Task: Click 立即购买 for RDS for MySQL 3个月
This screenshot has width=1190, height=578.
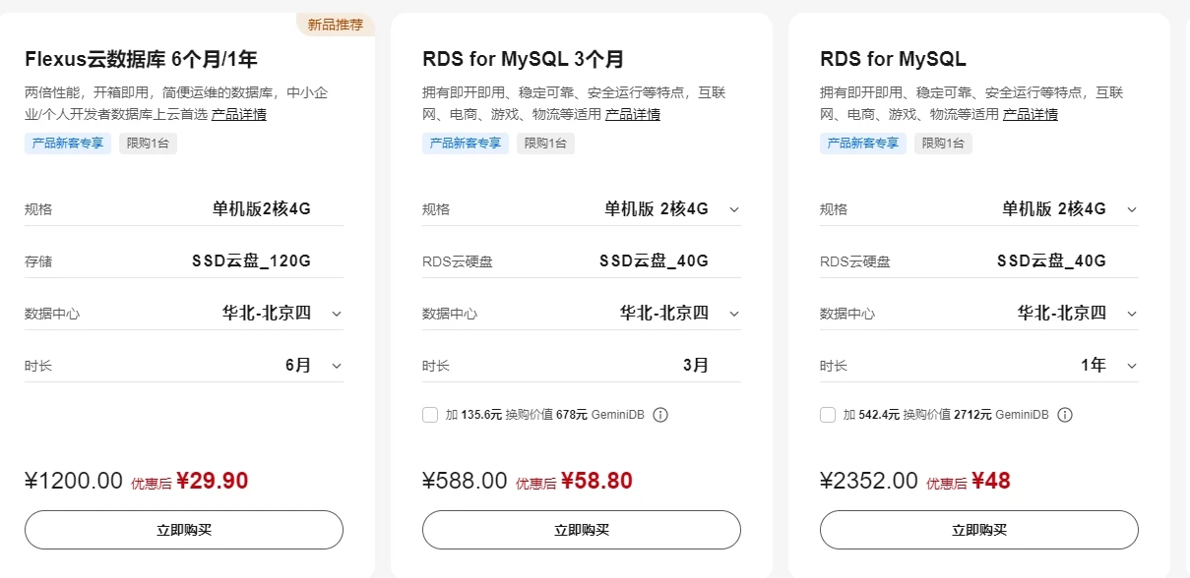Action: point(582,530)
